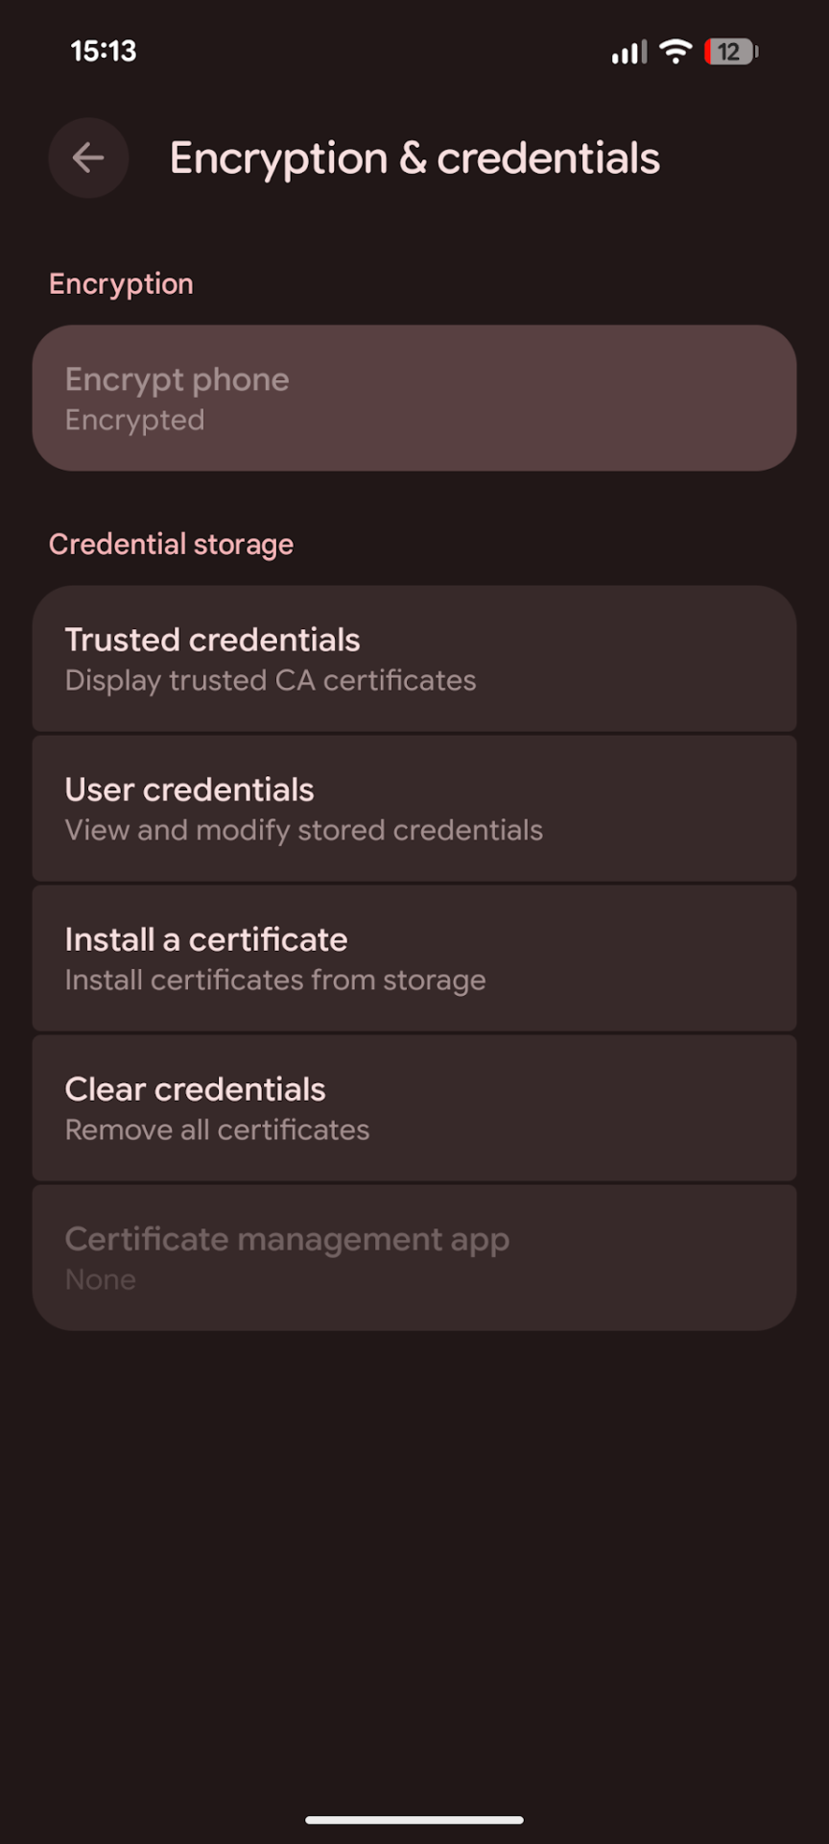
Task: Tap the Encryption & credentials page title
Action: click(x=414, y=158)
